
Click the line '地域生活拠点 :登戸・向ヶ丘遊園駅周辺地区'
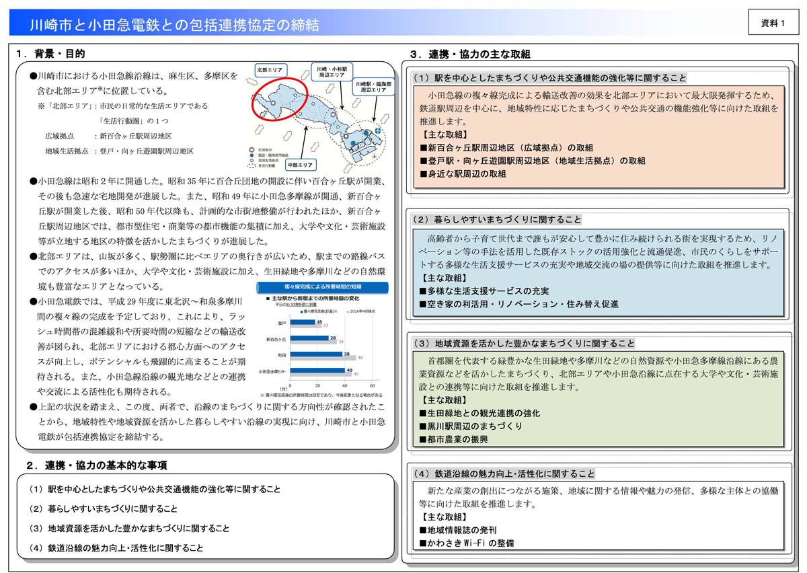pyautogui.click(x=119, y=151)
